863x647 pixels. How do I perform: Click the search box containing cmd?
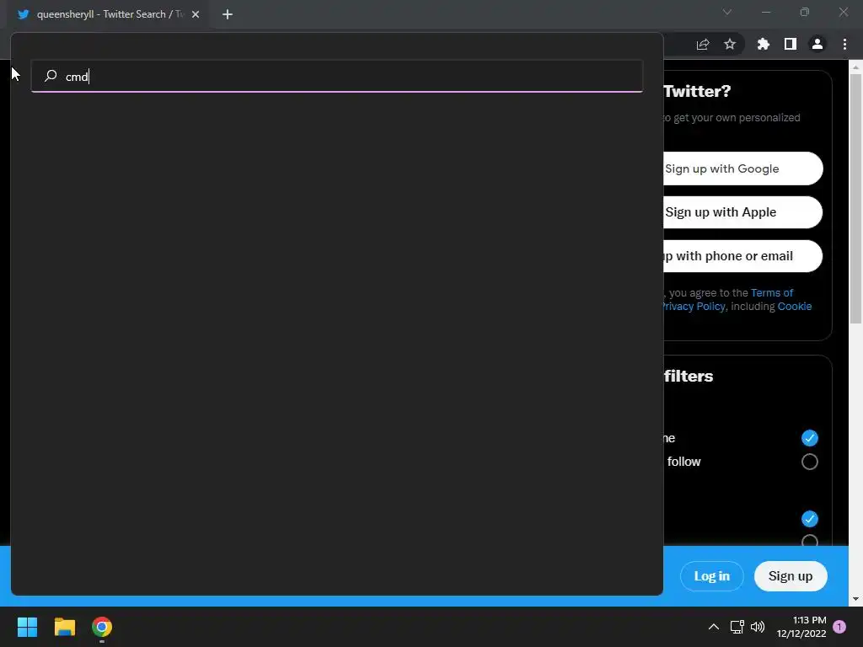(x=337, y=76)
